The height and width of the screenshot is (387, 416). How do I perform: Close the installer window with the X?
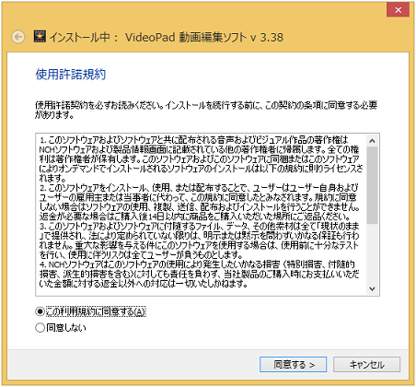[398, 10]
